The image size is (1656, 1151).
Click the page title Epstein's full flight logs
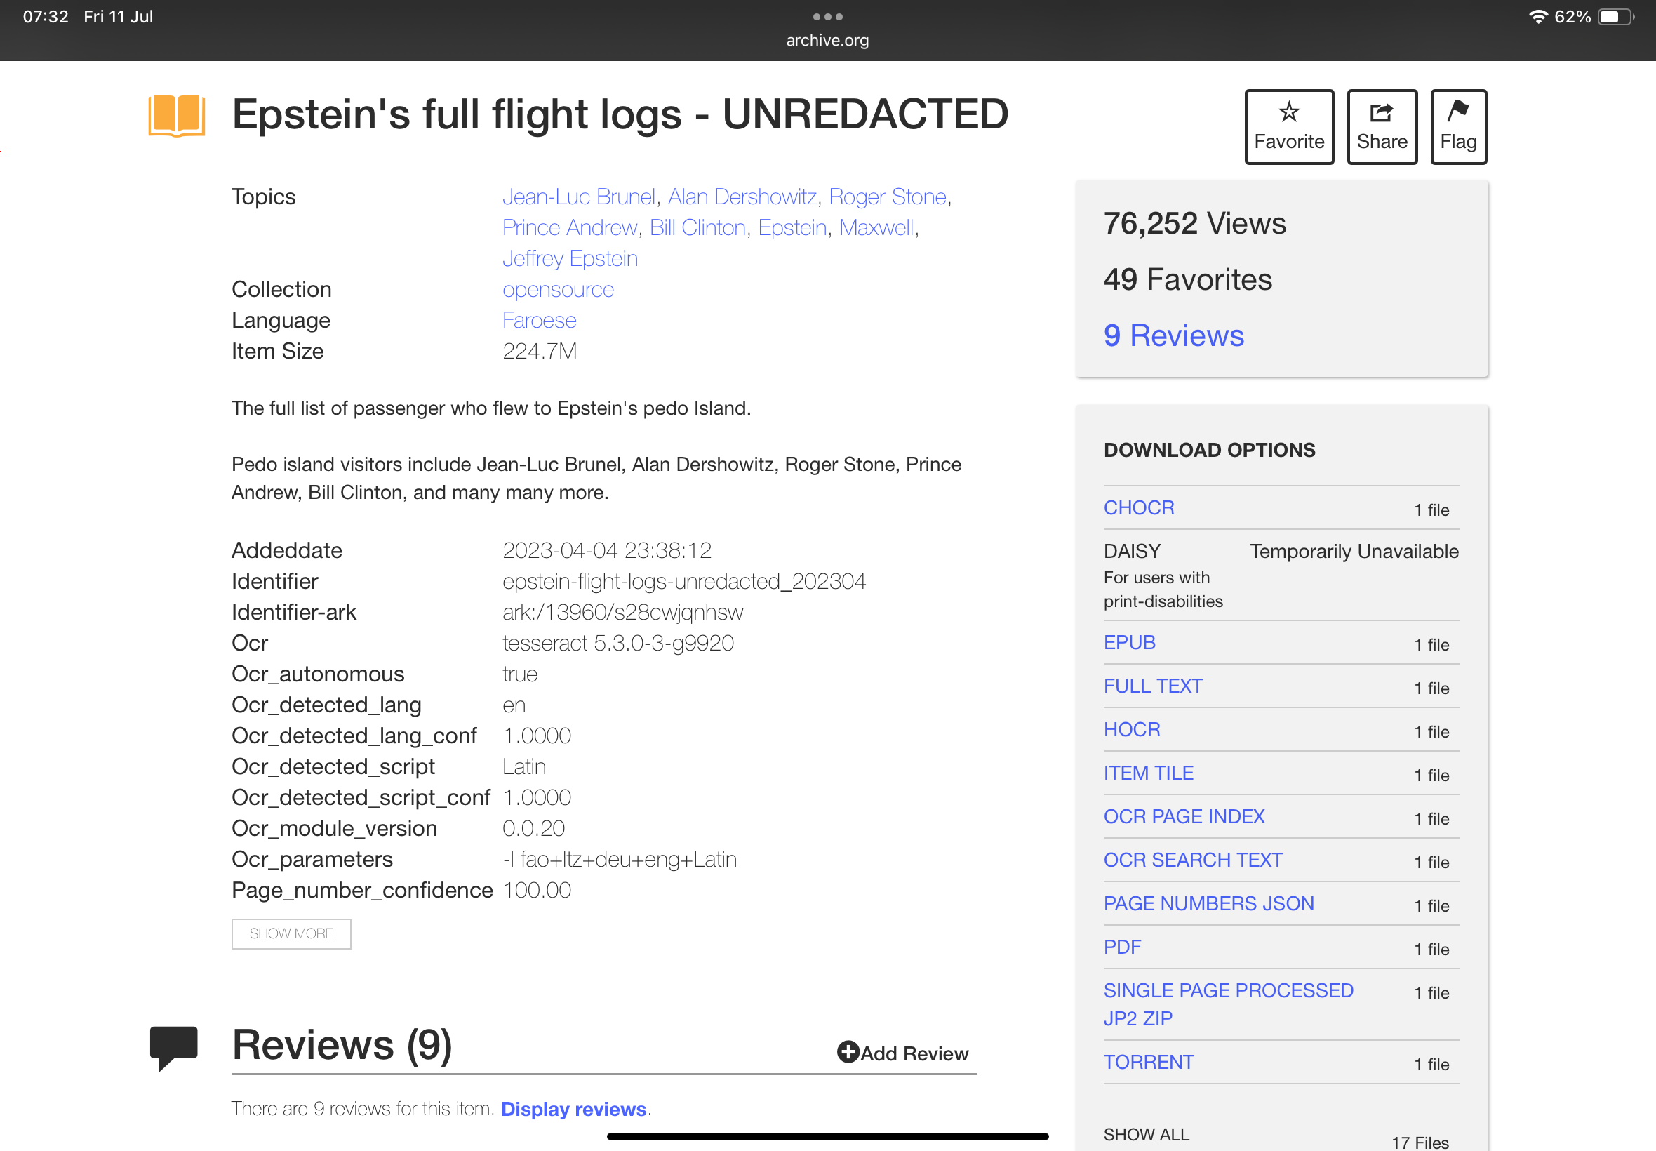pyautogui.click(x=620, y=114)
